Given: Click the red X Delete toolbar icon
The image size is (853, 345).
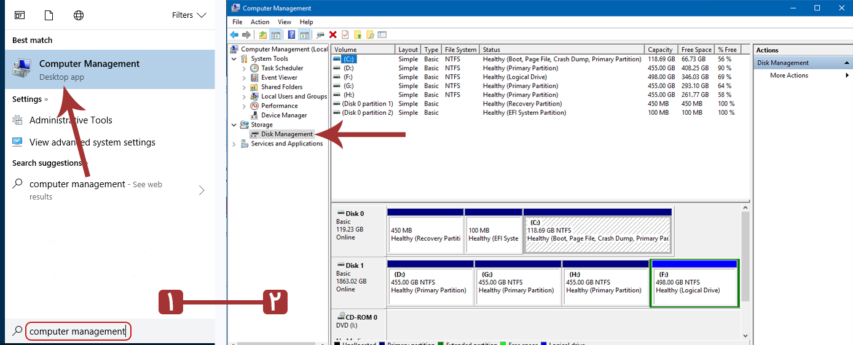Looking at the screenshot, I should [333, 35].
